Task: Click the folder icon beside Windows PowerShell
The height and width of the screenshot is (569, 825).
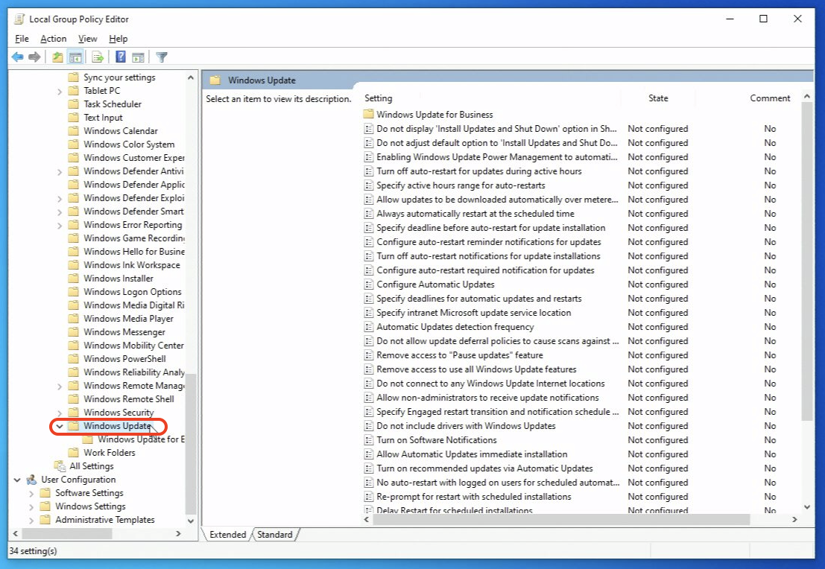Action: click(x=74, y=359)
